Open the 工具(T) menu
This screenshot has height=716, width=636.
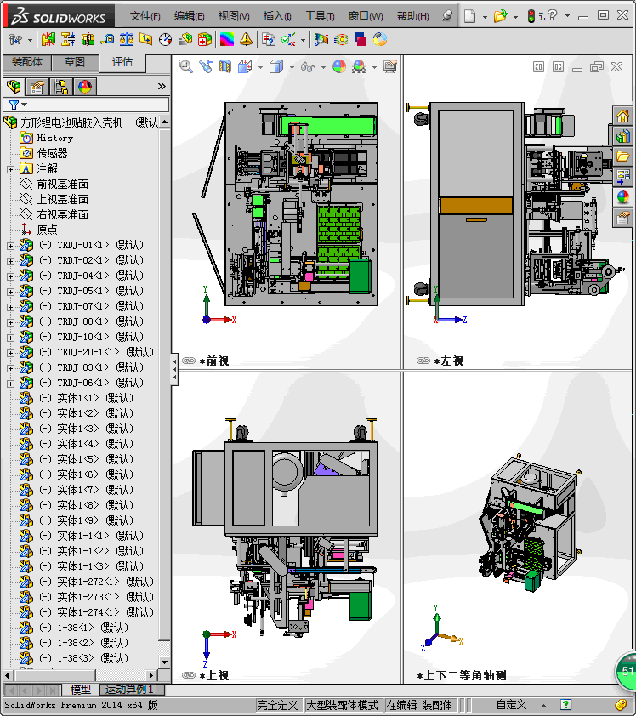(320, 16)
